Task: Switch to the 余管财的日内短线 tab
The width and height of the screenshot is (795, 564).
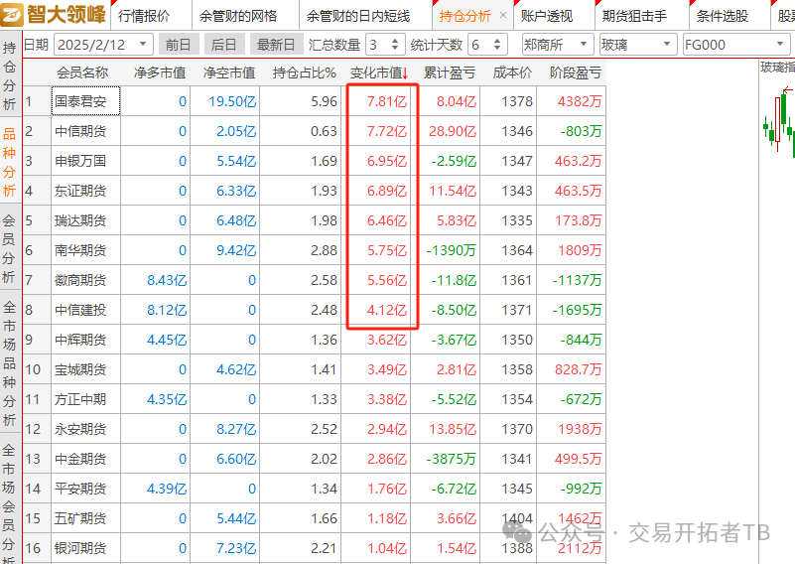Action: pyautogui.click(x=358, y=16)
